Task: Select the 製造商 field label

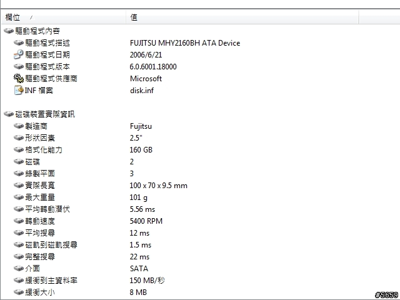Action: (x=36, y=126)
